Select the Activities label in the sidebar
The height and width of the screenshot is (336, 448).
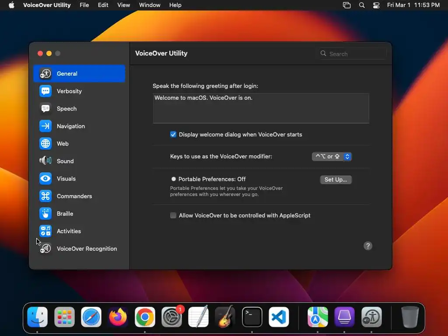69,231
